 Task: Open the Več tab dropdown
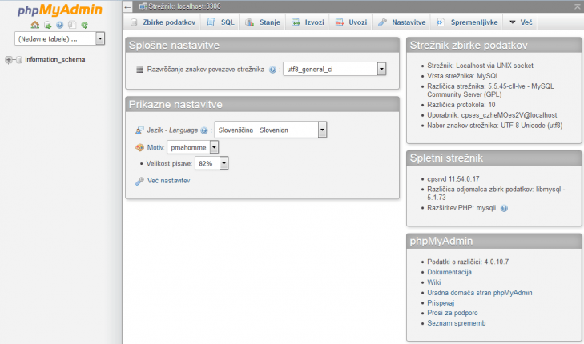(x=521, y=22)
